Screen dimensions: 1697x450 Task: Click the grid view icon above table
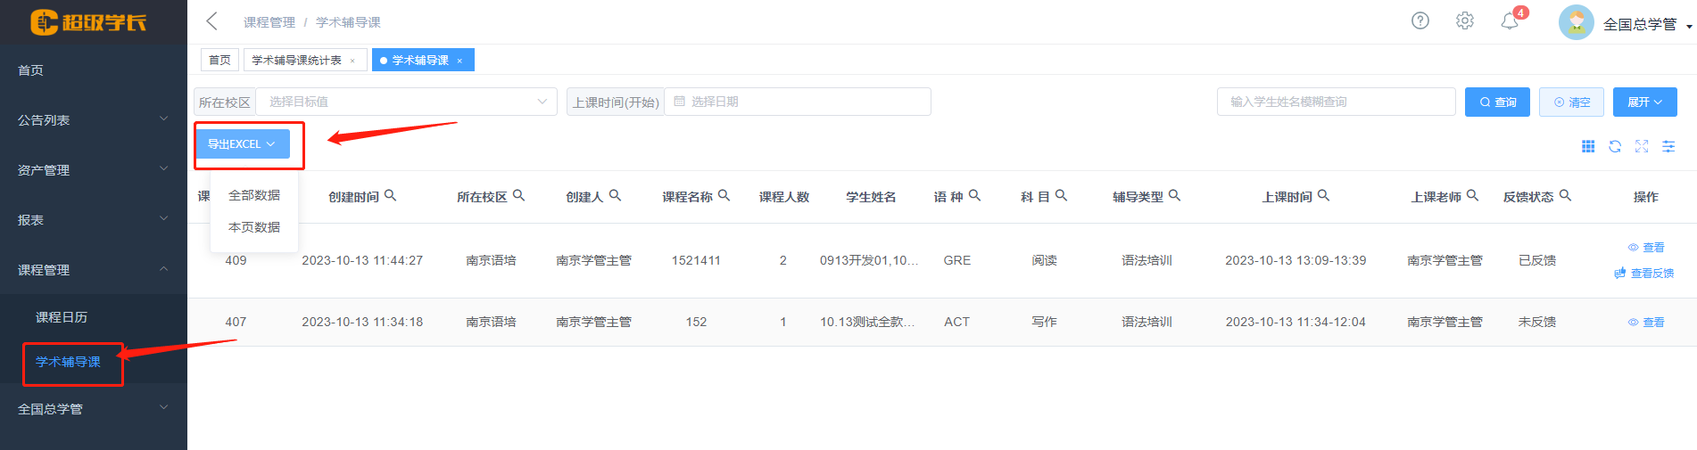(x=1588, y=146)
